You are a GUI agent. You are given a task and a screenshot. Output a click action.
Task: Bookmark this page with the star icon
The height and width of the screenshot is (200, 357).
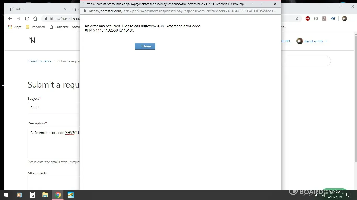tap(297, 18)
